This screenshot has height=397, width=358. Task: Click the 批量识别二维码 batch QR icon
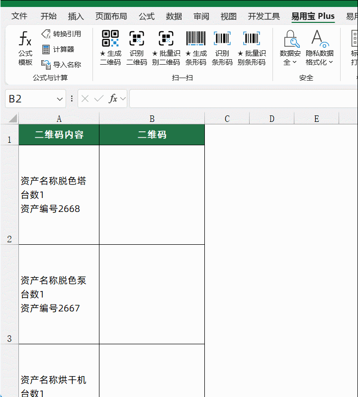click(x=166, y=39)
